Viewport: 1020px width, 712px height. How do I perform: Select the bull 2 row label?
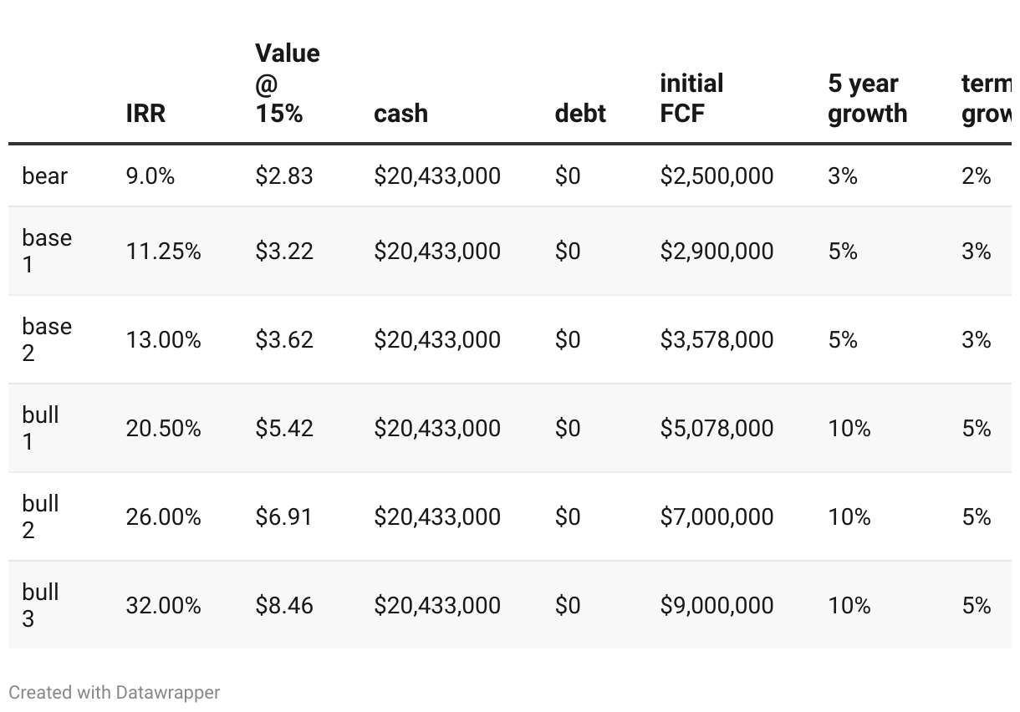click(40, 516)
